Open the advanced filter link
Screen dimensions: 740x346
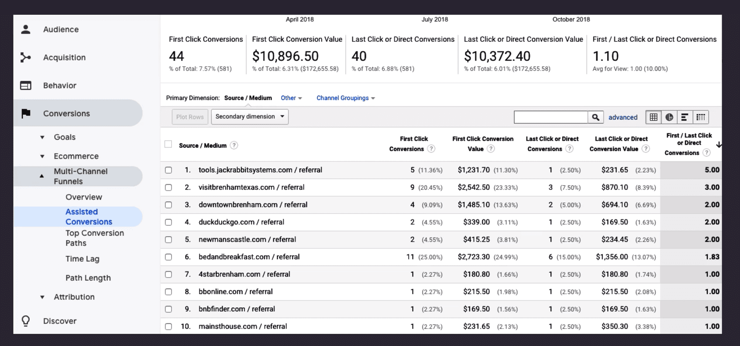pyautogui.click(x=623, y=117)
